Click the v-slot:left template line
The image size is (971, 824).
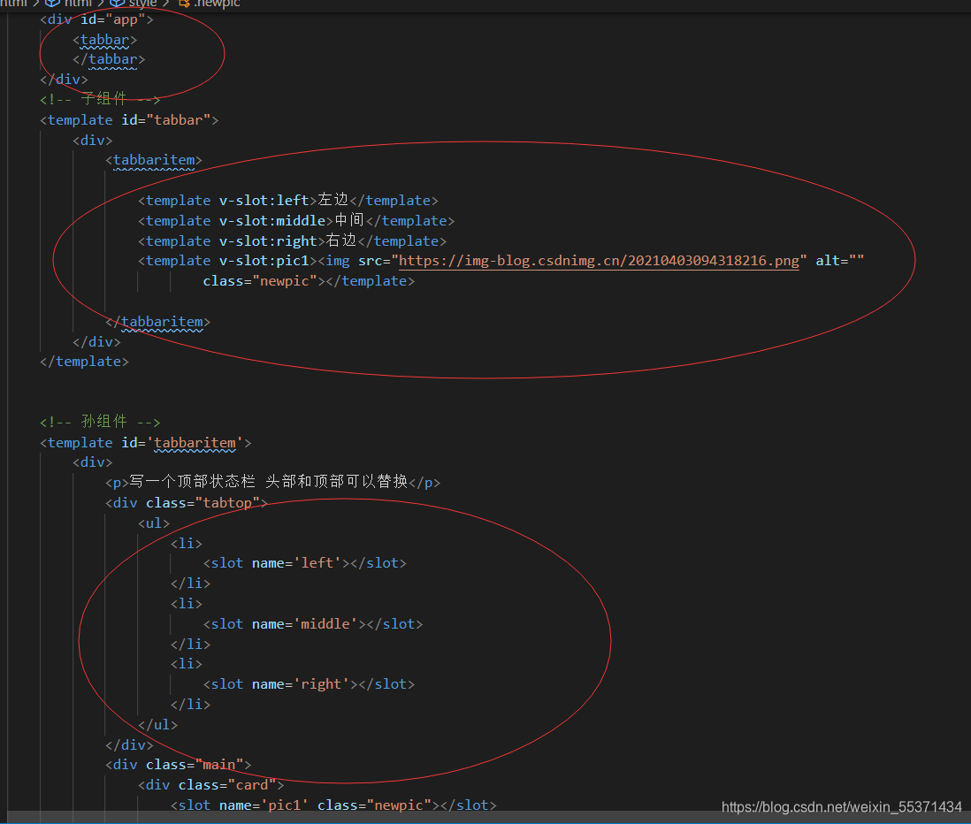pos(288,200)
